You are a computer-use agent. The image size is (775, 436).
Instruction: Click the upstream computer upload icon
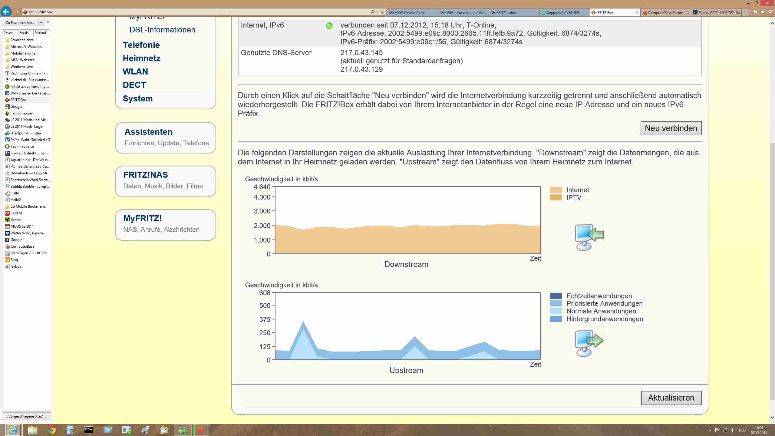coord(589,343)
